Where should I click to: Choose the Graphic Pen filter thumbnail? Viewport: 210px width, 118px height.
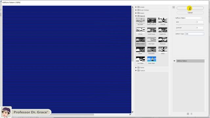[x=163, y=30]
